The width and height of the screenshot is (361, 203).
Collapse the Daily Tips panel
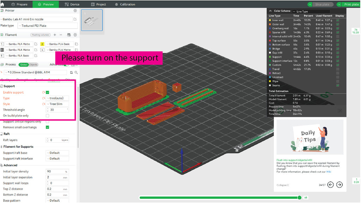tap(283, 185)
